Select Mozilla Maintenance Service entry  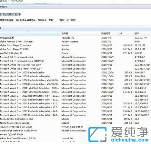(x=15, y=123)
